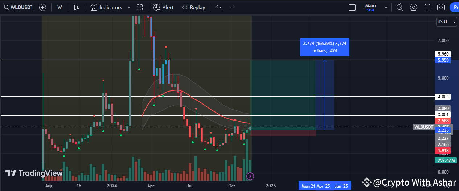Click the blue 5.959 price label
The width and height of the screenshot is (459, 191).
point(442,60)
